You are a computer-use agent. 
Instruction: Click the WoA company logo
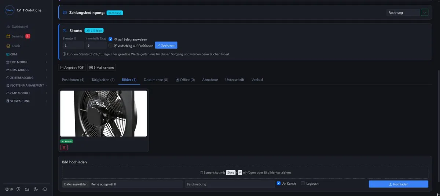9,10
